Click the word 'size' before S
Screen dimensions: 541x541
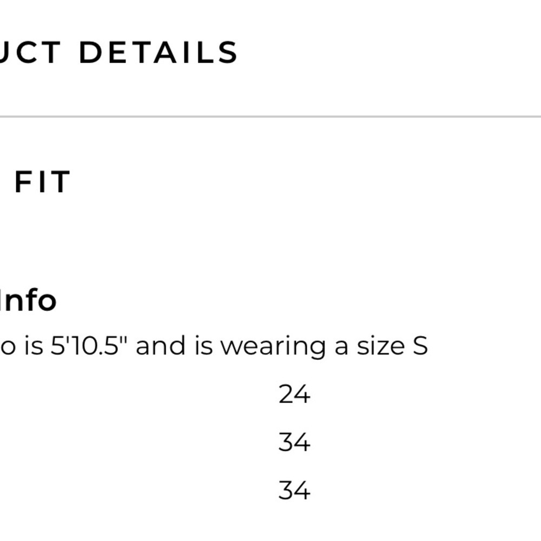click(380, 346)
